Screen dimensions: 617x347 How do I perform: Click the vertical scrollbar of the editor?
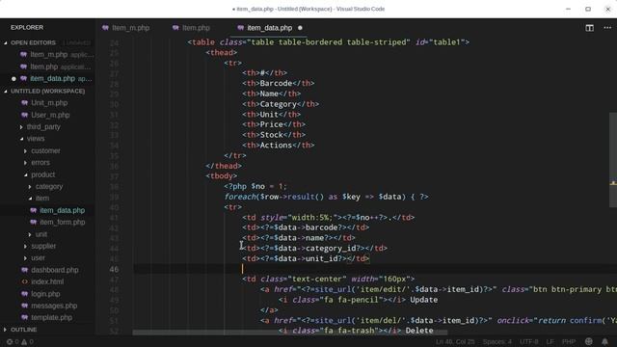coord(613,159)
